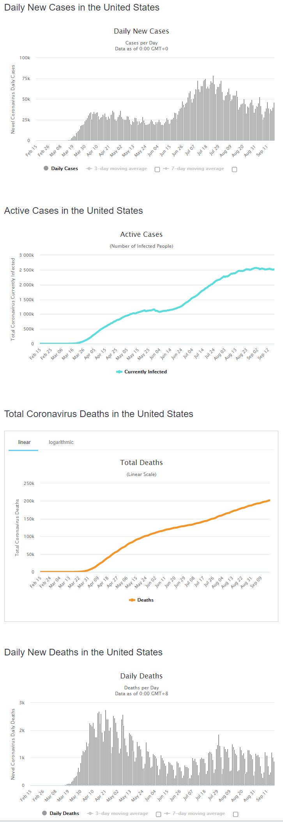This screenshot has width=283, height=822.
Task: Enable 3-day moving average checkbox for Daily New Cases
Action: (x=157, y=169)
